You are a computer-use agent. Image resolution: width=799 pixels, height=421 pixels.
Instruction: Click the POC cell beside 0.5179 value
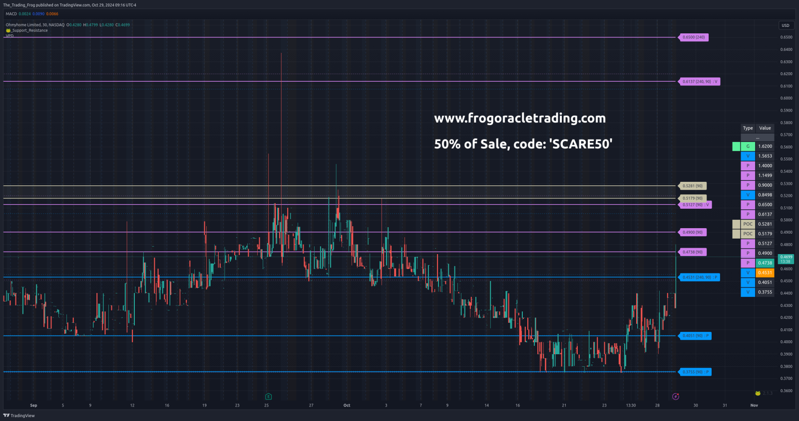point(748,234)
